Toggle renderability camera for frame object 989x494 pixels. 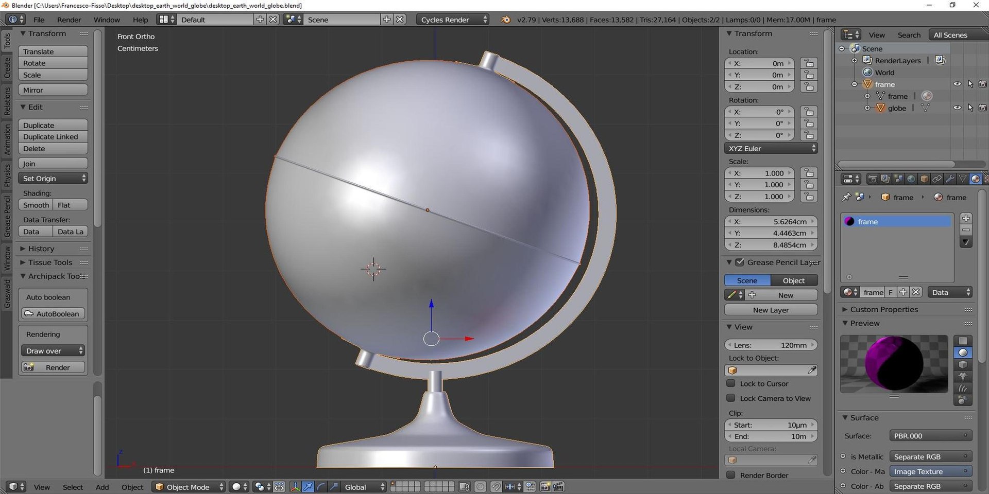(983, 84)
